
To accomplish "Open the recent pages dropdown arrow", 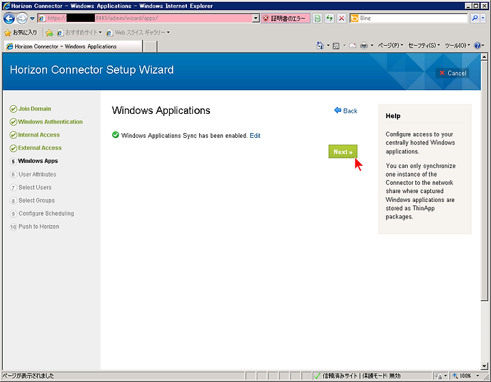I will pos(32,18).
